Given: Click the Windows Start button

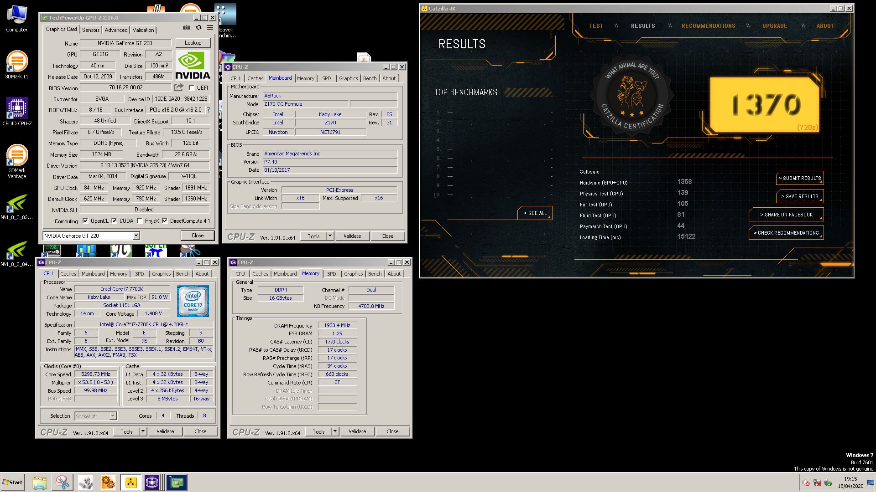Looking at the screenshot, I should pyautogui.click(x=12, y=482).
